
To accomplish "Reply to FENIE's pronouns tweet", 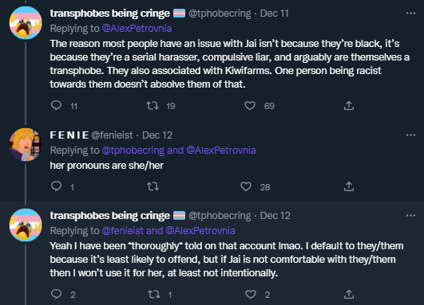I will point(56,186).
